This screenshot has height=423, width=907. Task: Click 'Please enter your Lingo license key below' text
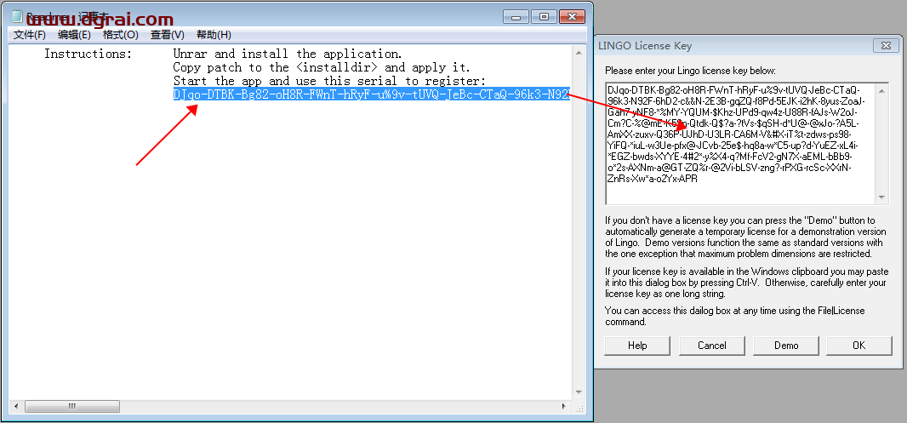690,71
